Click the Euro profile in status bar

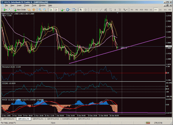coord(53,123)
